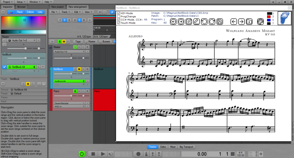Click the circled left-arrow previous image icon
The width and height of the screenshot is (294, 158).
(173, 22)
